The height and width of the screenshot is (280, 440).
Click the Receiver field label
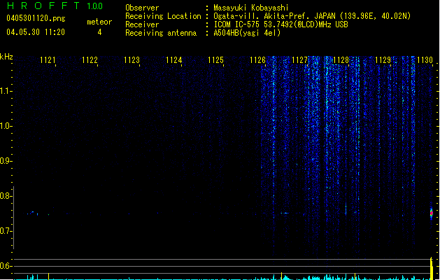click(x=142, y=24)
